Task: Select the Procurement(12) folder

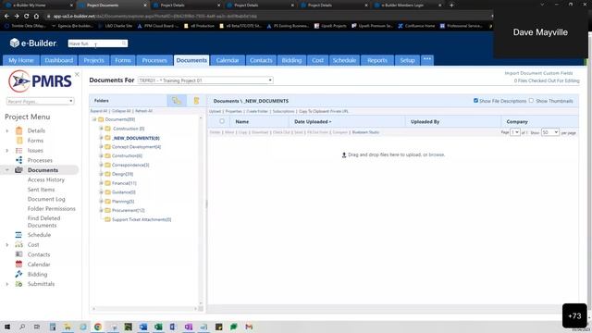Action: point(128,210)
